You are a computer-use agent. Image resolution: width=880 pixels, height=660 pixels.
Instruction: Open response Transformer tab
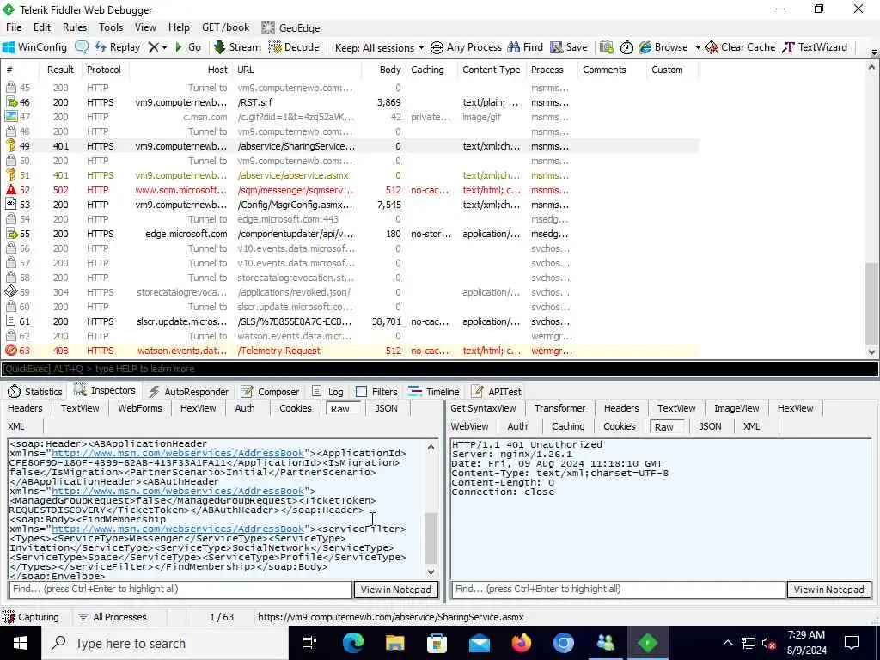coord(559,408)
